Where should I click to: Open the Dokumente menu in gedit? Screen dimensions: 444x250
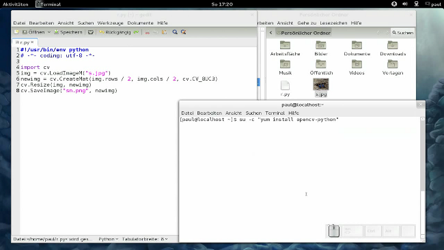(x=140, y=23)
